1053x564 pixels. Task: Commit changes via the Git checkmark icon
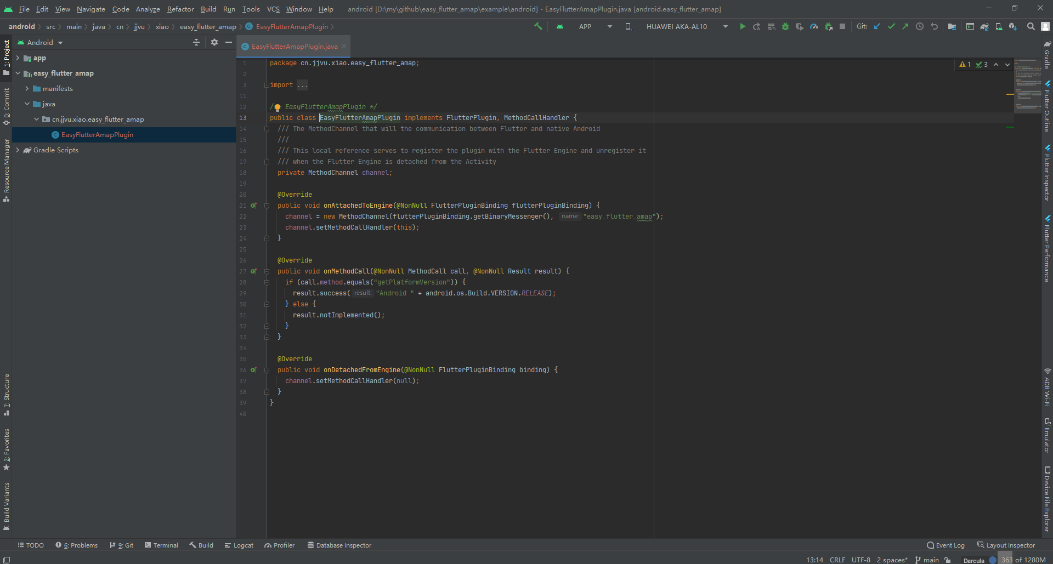tap(891, 26)
